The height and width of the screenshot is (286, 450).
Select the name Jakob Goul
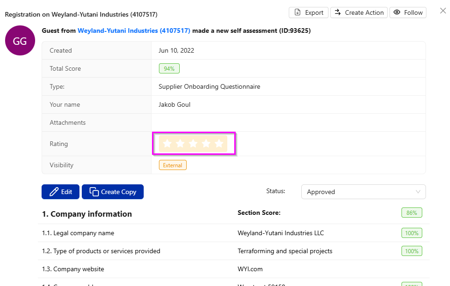click(174, 105)
